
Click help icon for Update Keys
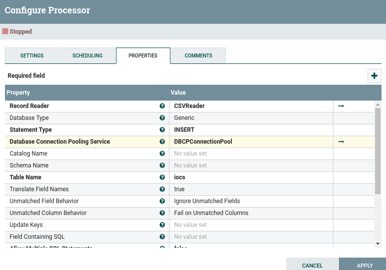coord(162,225)
